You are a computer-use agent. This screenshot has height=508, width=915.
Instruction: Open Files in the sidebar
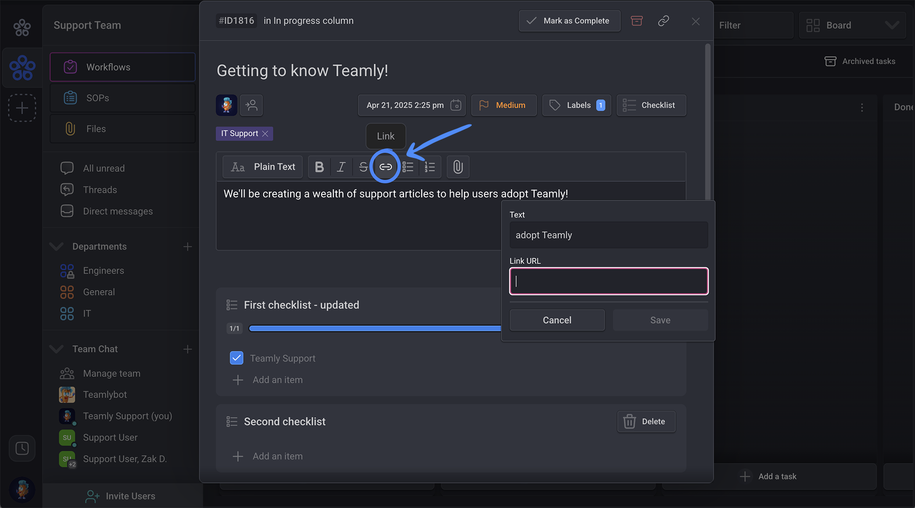tap(122, 129)
